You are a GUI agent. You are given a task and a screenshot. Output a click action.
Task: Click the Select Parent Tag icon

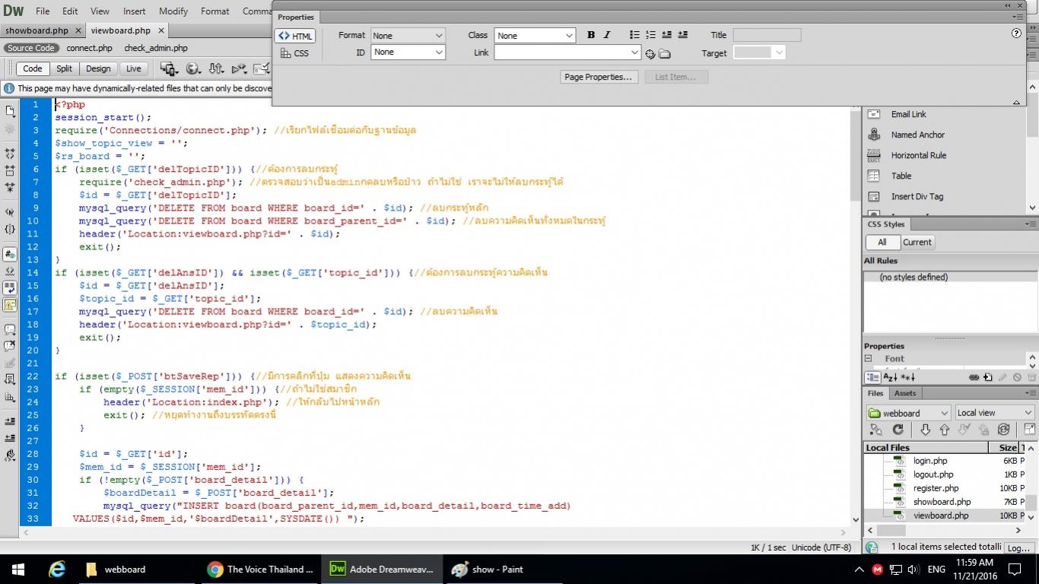(x=11, y=212)
